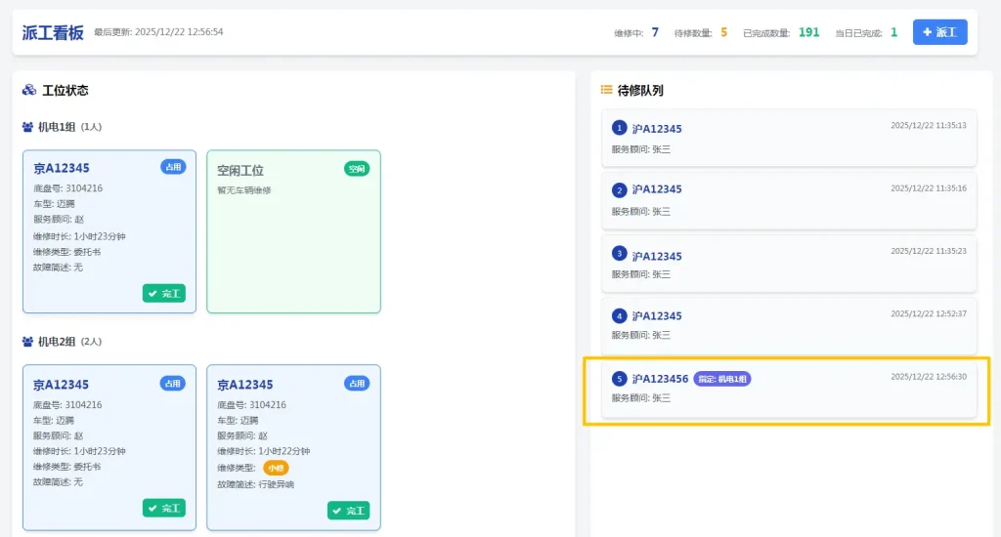Click 服务顾问: 张三 under 沪A123456
This screenshot has height=537, width=1001.
click(641, 398)
